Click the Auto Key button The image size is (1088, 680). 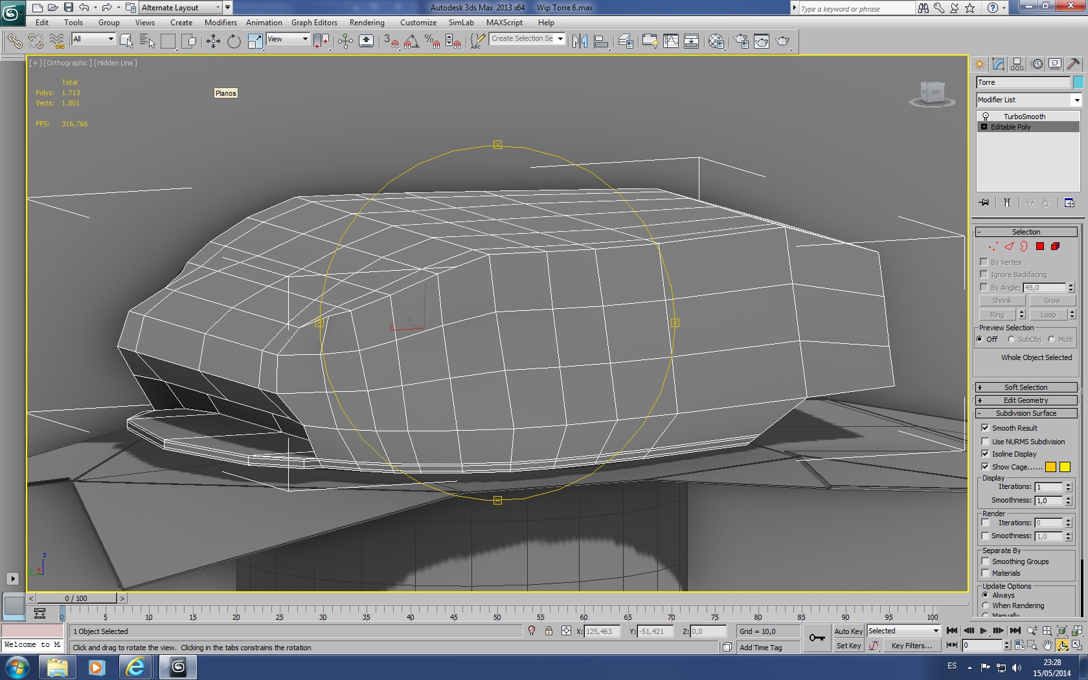coord(848,631)
